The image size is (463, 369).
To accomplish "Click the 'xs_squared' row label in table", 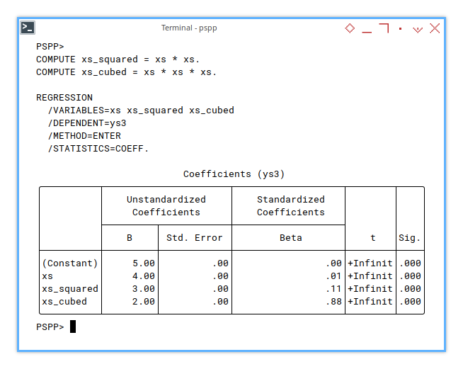I will pyautogui.click(x=70, y=289).
